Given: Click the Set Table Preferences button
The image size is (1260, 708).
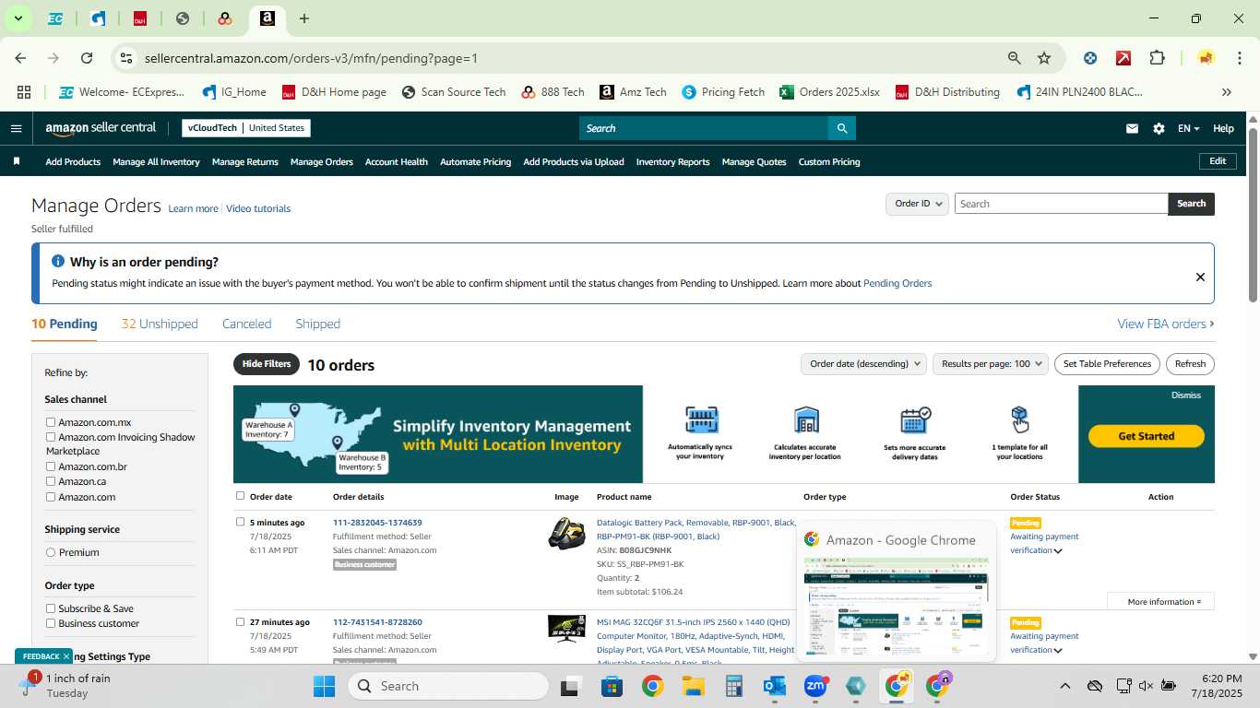Looking at the screenshot, I should click(1107, 364).
